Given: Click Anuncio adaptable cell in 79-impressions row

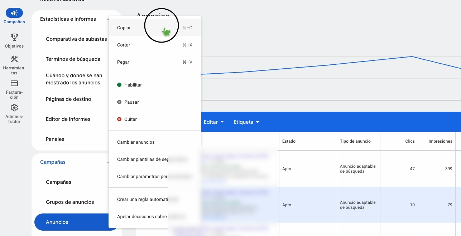Looking at the screenshot, I should click(358, 205).
